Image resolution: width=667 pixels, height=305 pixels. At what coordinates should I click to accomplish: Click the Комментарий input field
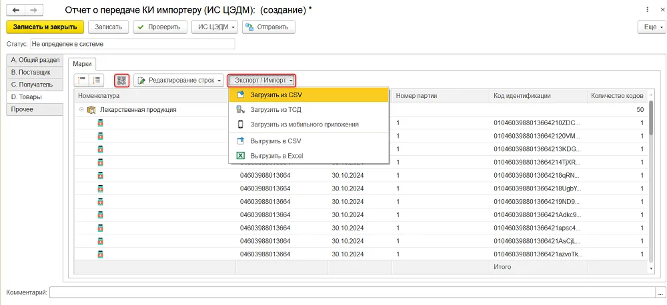(x=353, y=292)
